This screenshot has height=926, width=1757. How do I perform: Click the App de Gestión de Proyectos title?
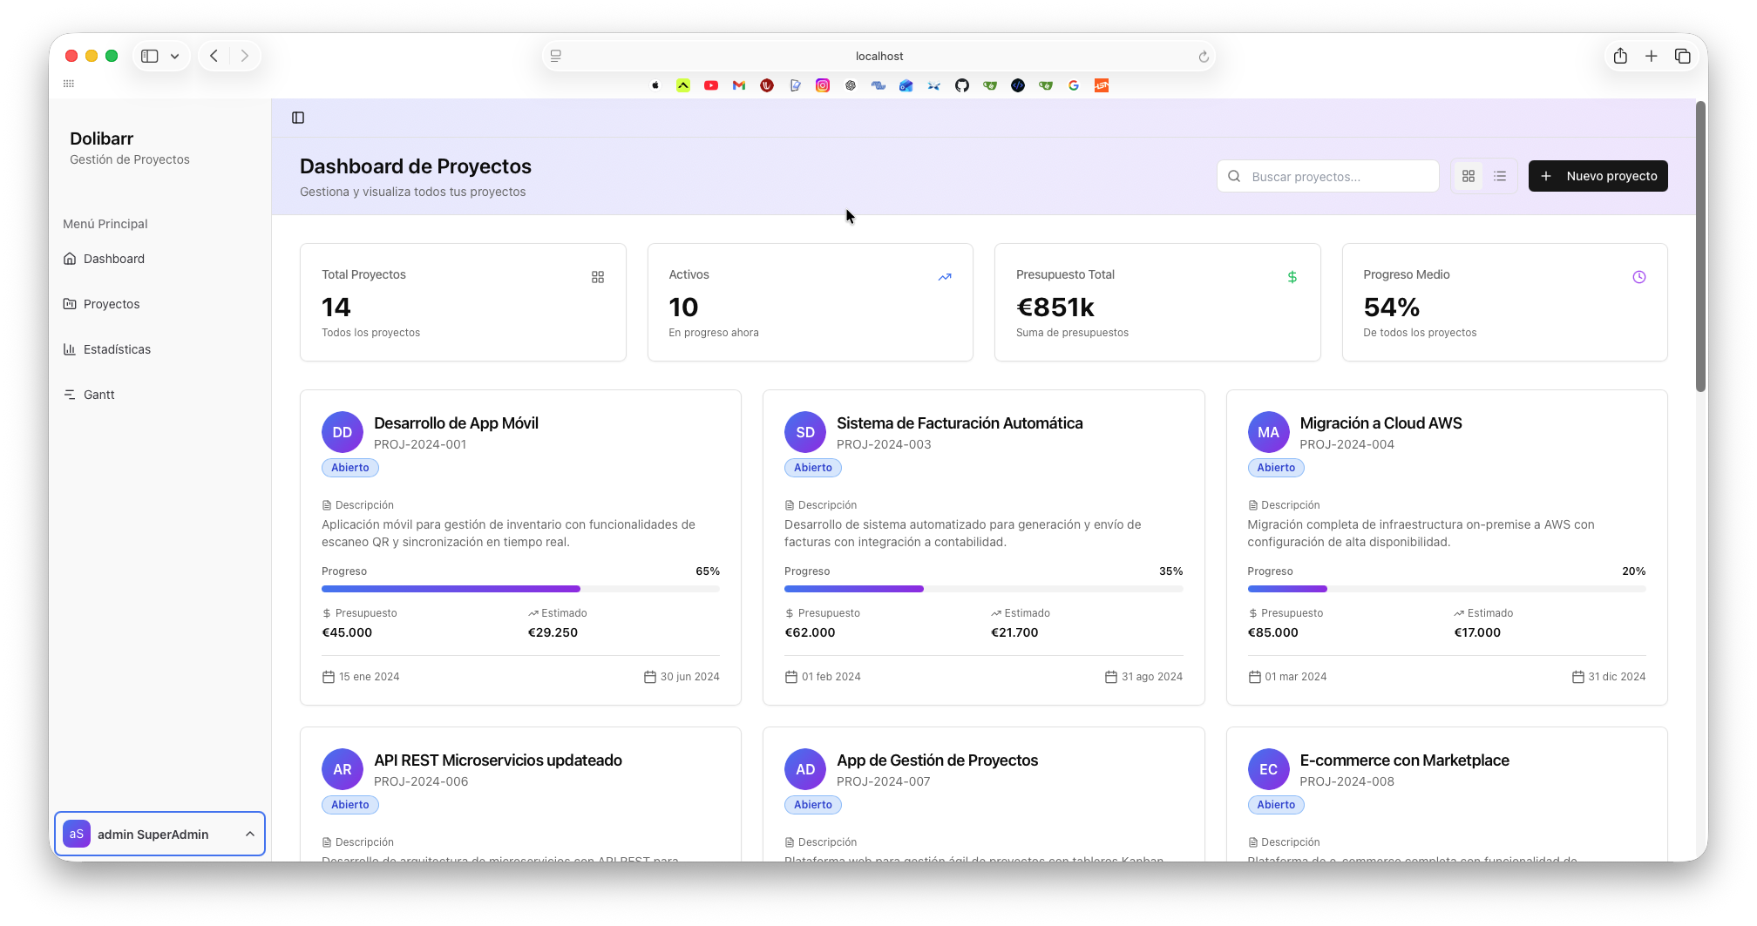[x=937, y=760]
